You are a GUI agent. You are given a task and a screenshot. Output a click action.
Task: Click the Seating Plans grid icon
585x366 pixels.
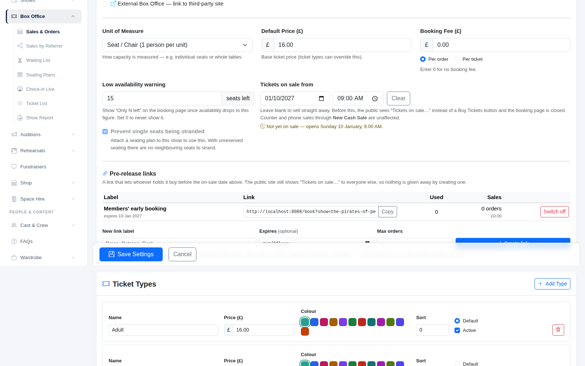pyautogui.click(x=20, y=75)
